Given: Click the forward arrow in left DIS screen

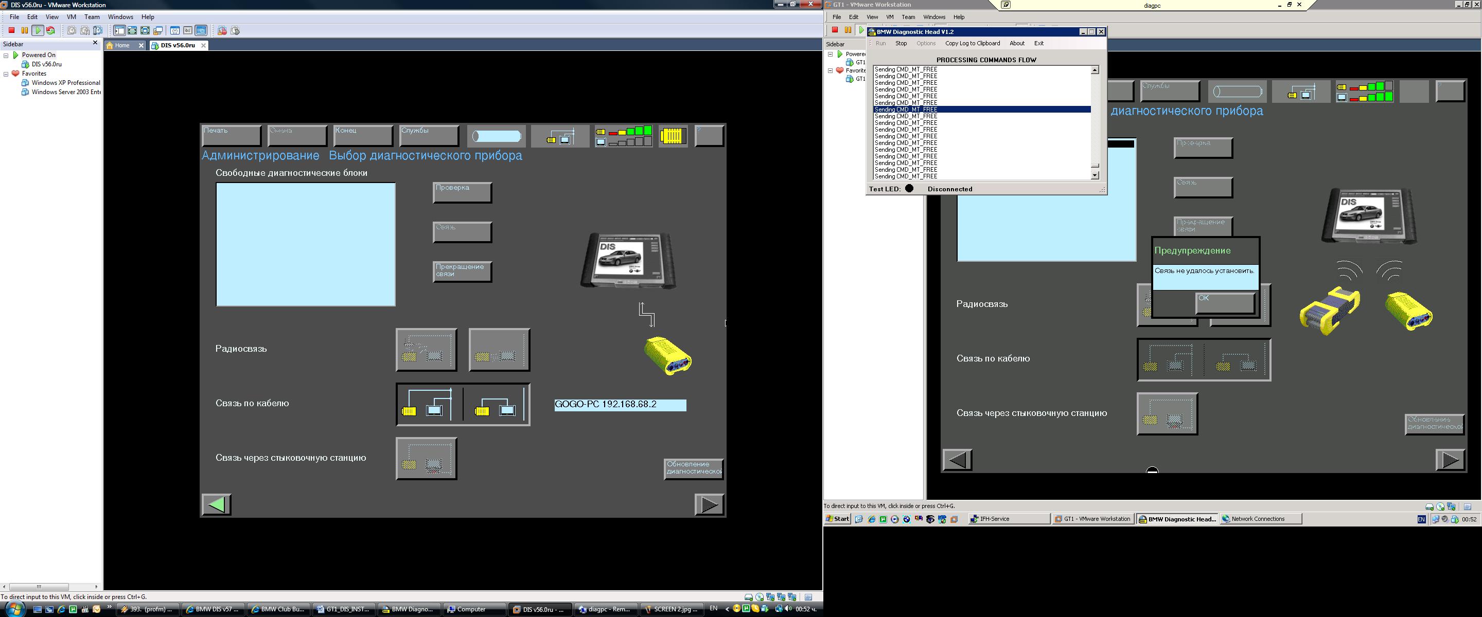Looking at the screenshot, I should (710, 504).
